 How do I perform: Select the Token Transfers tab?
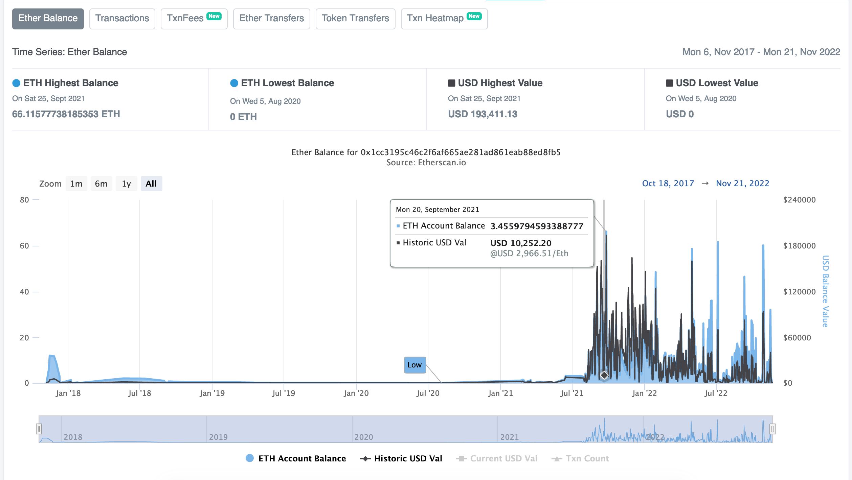[355, 19]
